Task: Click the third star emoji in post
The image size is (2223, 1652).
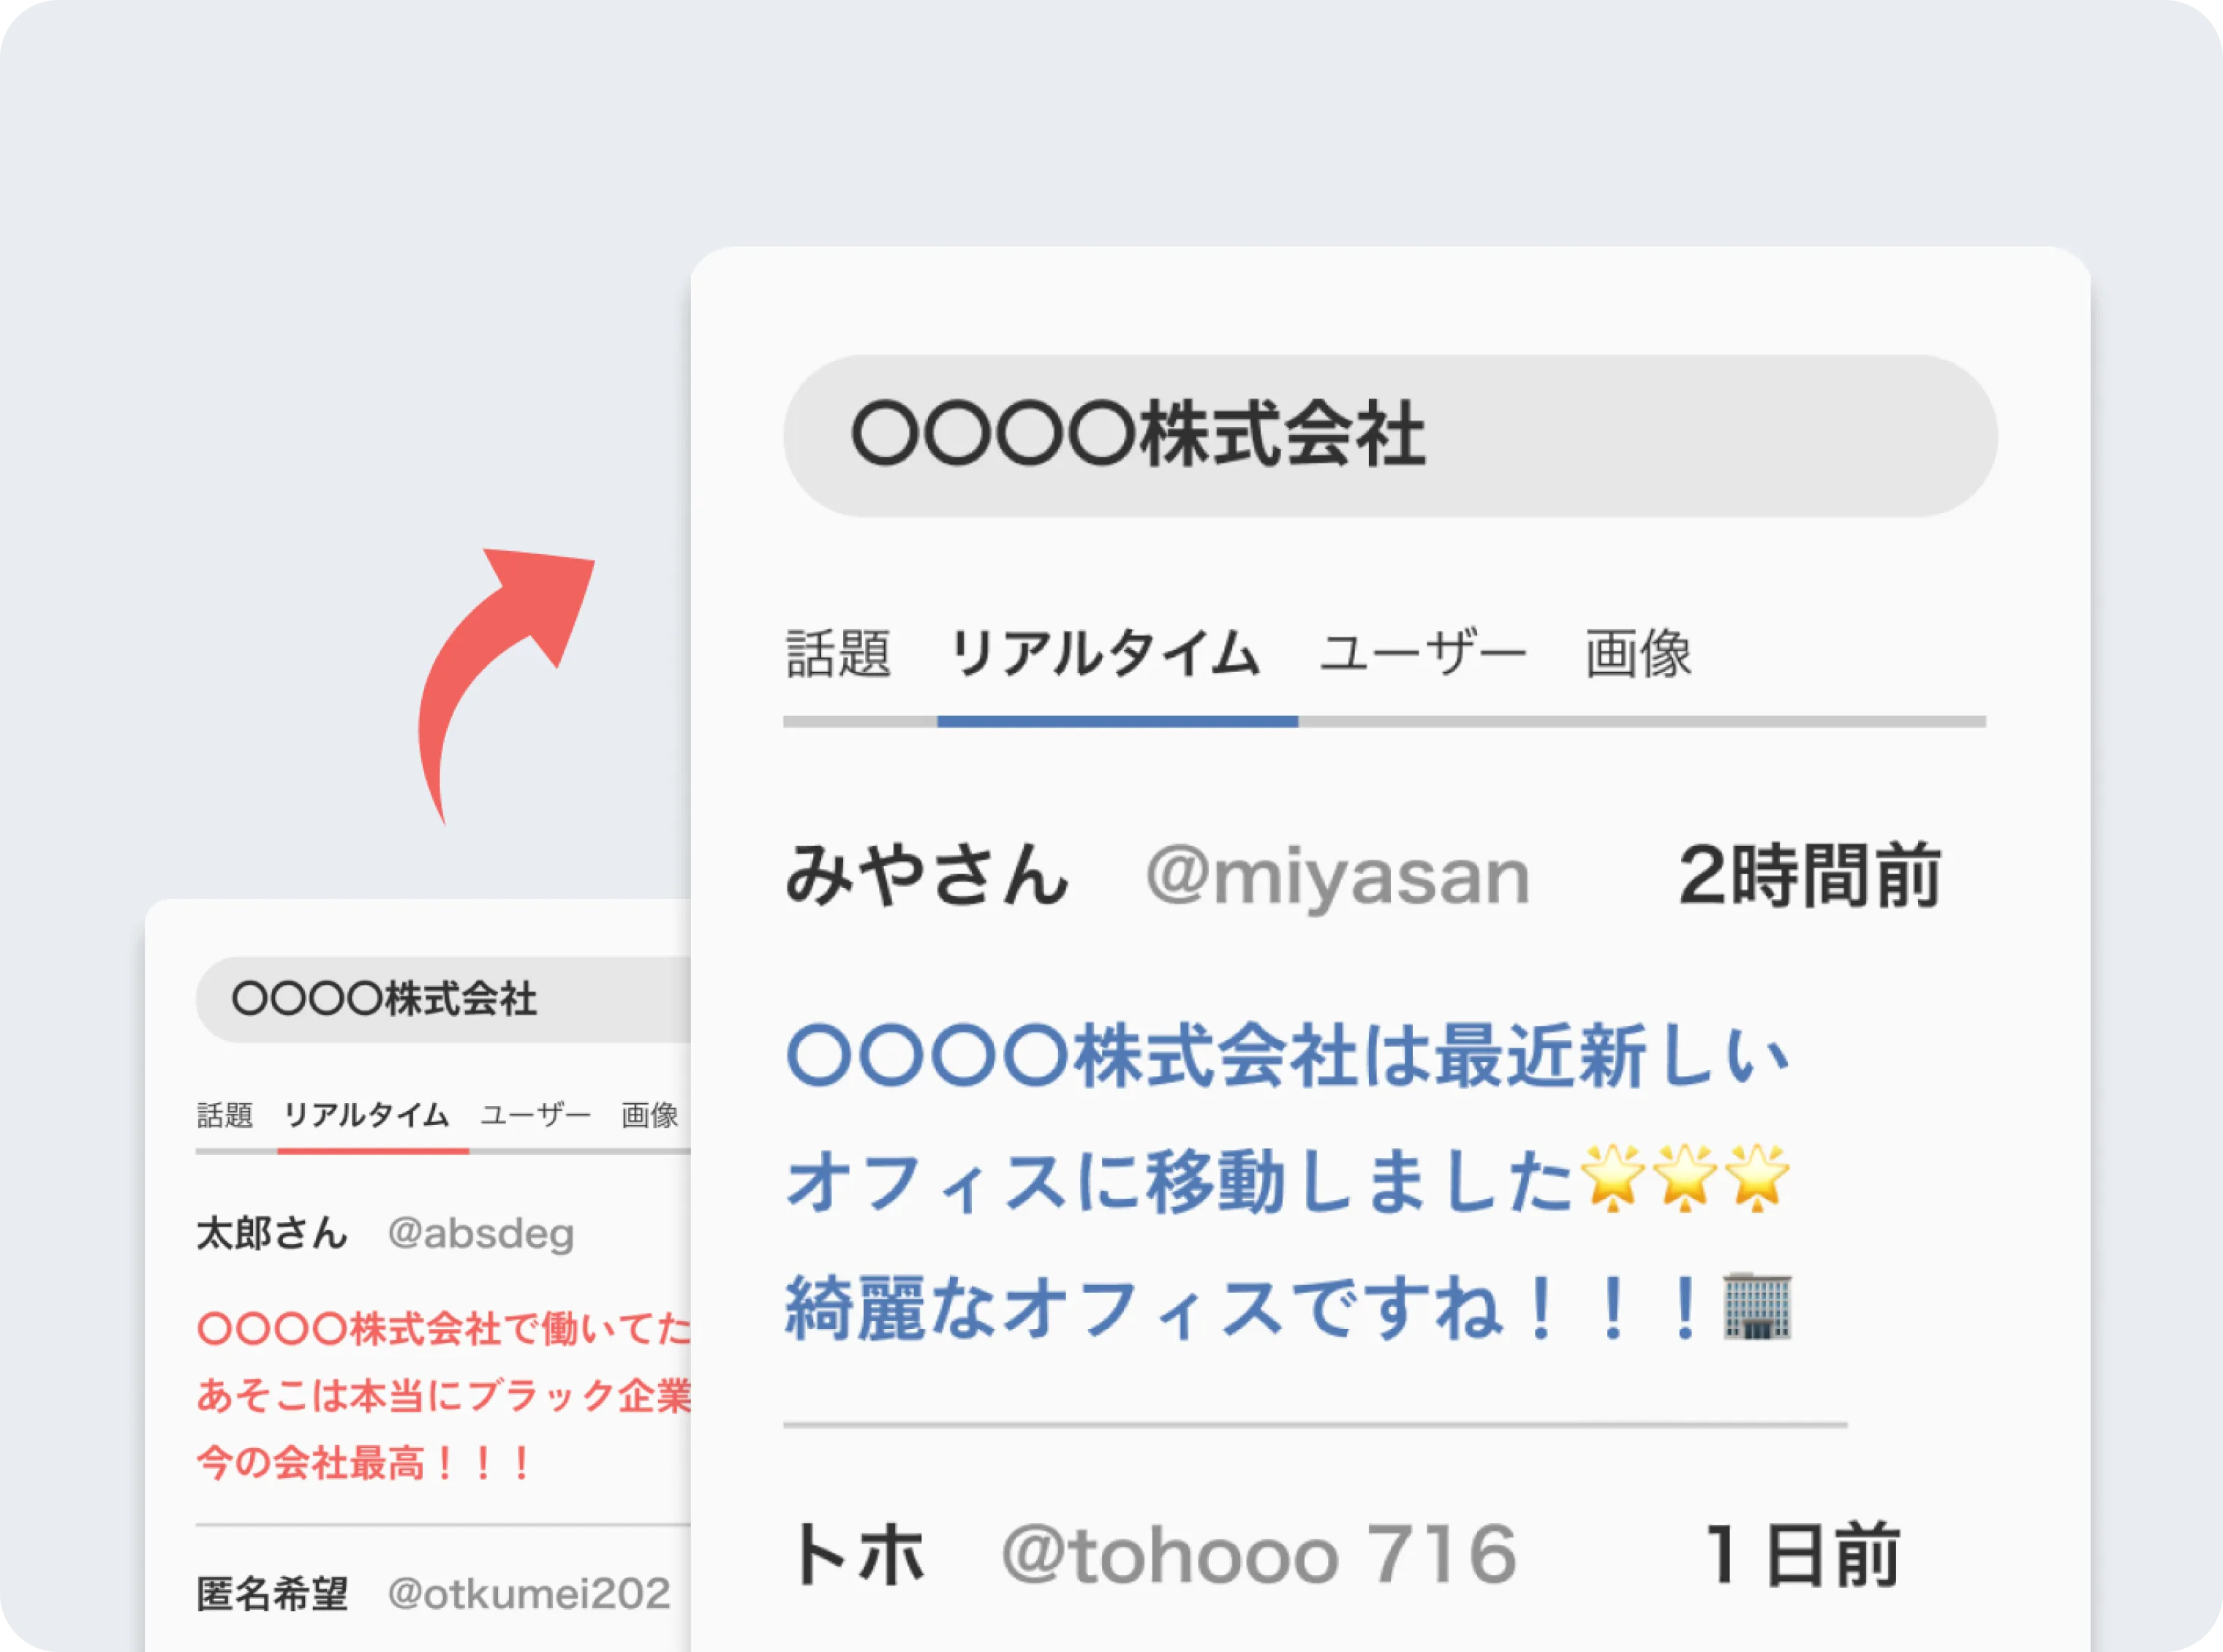Action: click(x=1758, y=1180)
